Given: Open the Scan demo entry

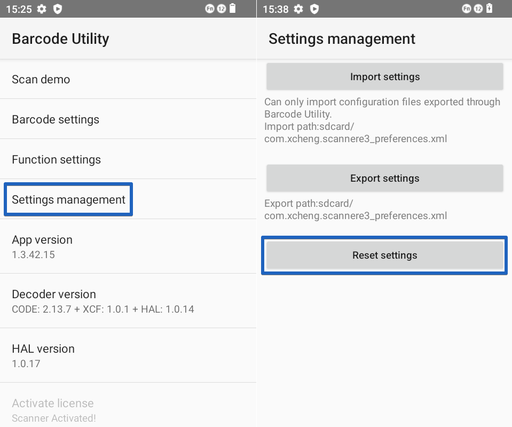Looking at the screenshot, I should [41, 79].
